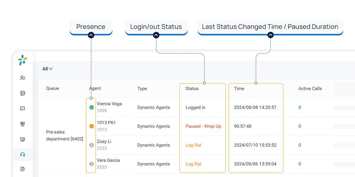Click Vera Garcia's Log Out status
The height and width of the screenshot is (177, 355).
point(193,164)
